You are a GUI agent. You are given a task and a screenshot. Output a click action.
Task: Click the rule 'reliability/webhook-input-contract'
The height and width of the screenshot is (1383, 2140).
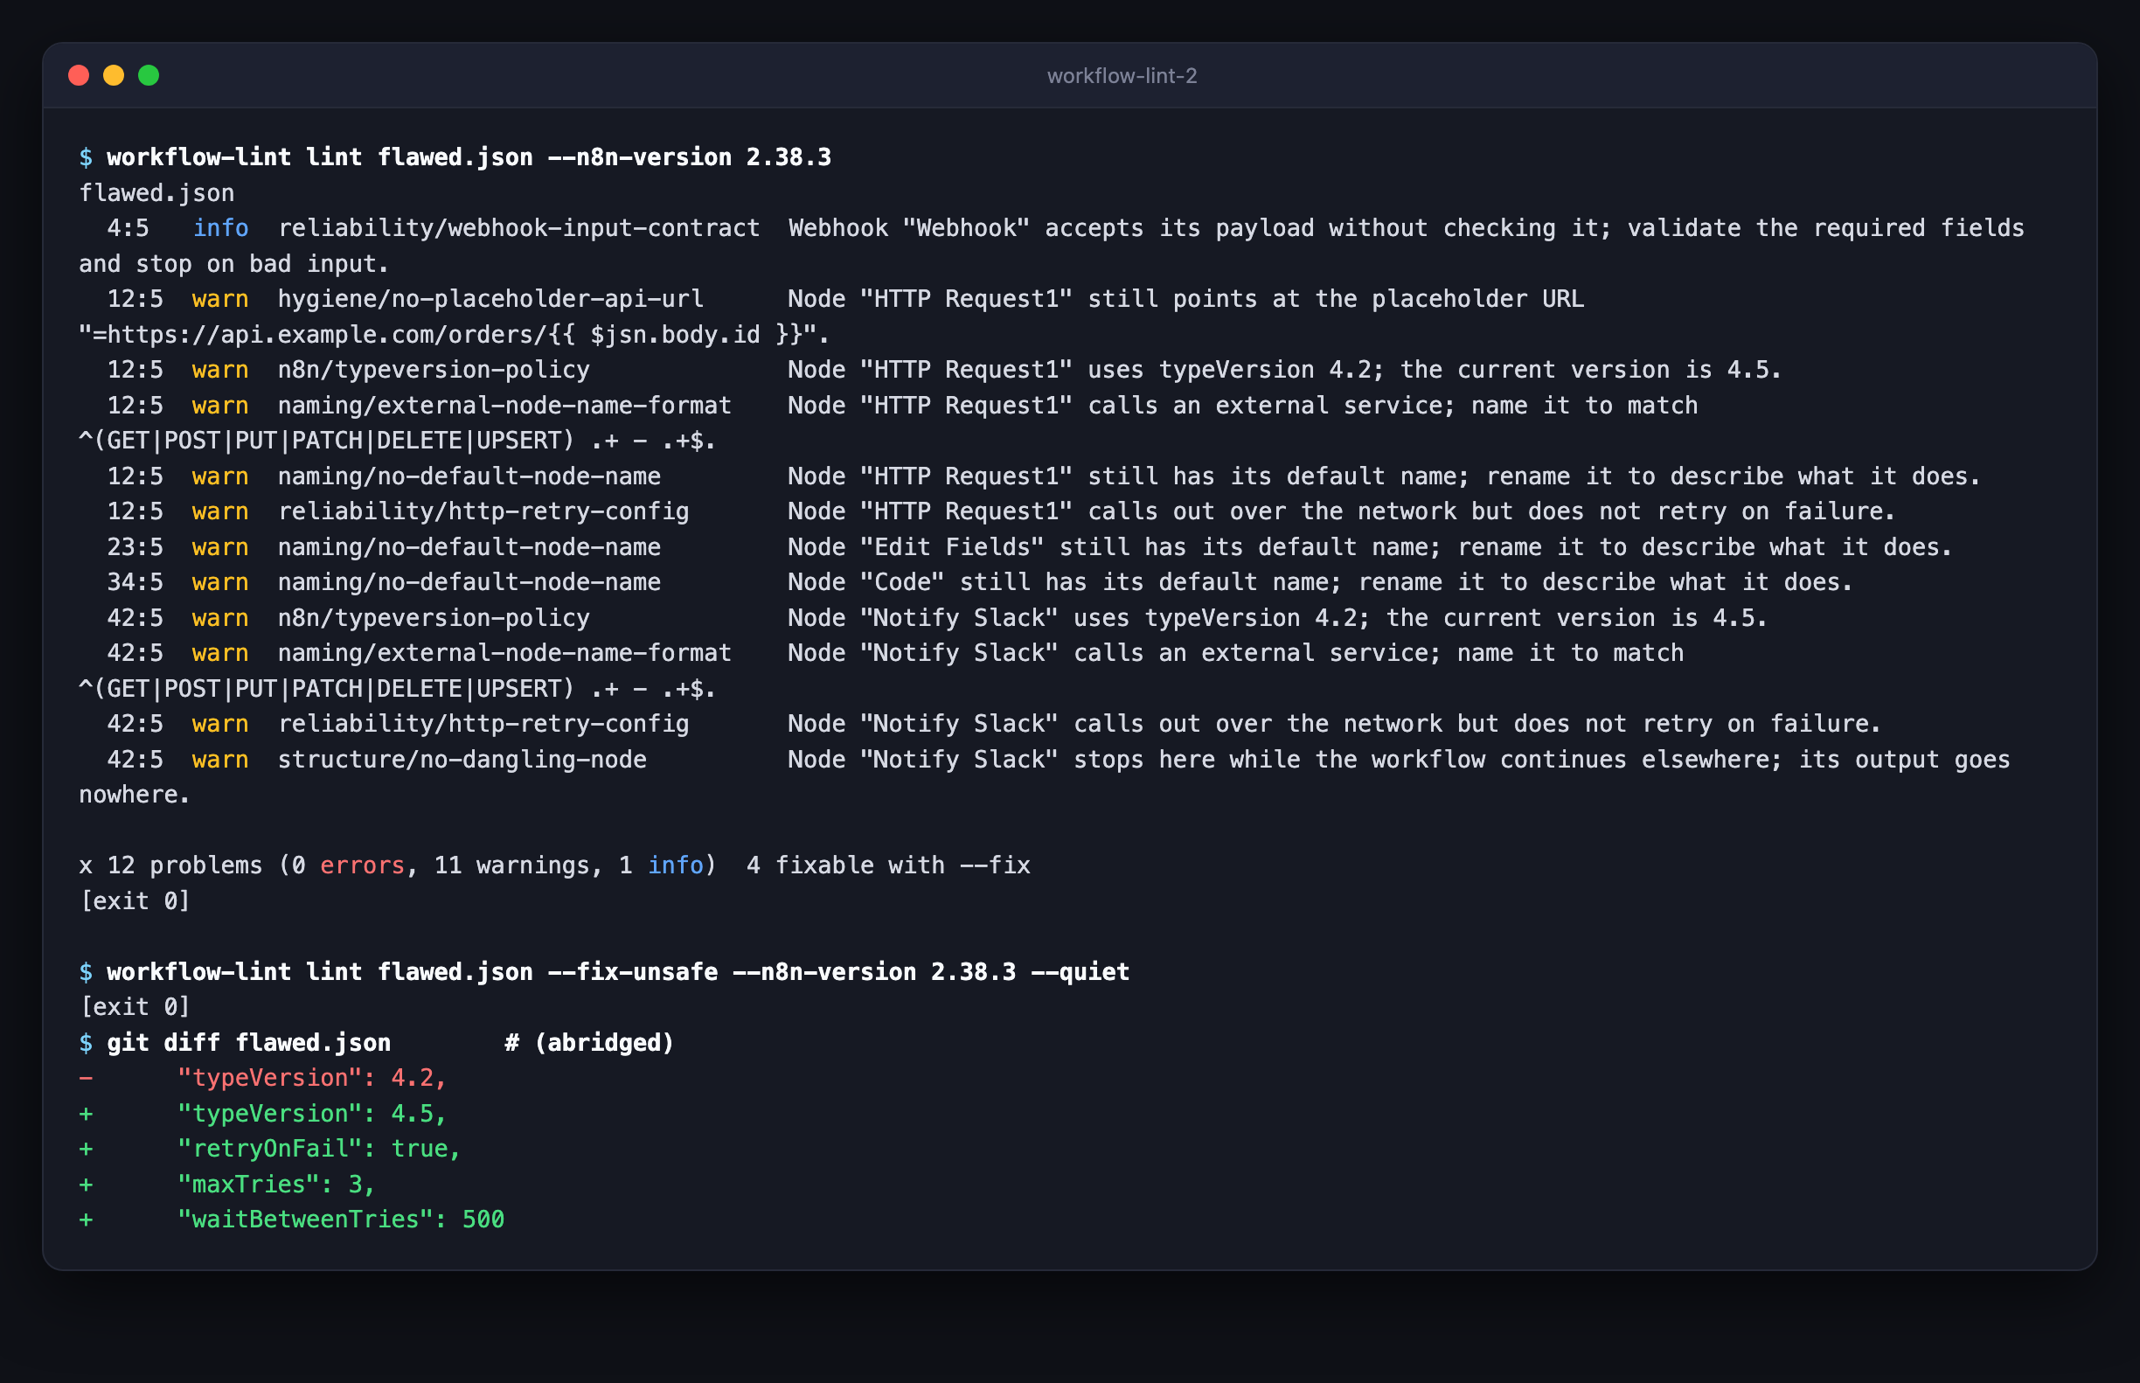[x=519, y=228]
